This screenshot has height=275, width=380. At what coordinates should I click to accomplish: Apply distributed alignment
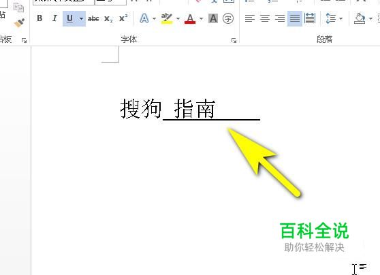pyautogui.click(x=310, y=18)
